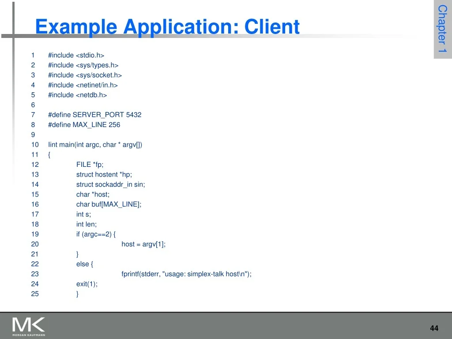Screen dimensions: 452x339
Task: Click the #include <netdb.h> line
Action: coord(77,95)
